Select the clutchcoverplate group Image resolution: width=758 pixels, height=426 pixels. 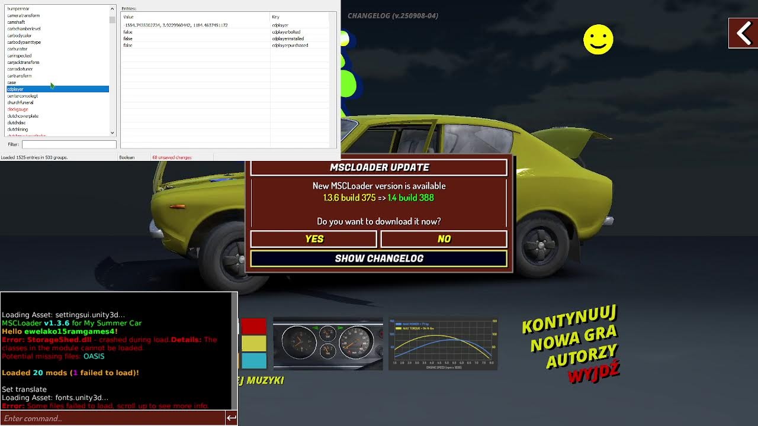point(23,116)
